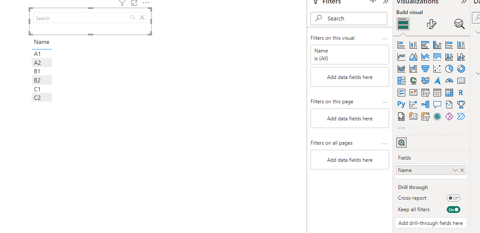Viewport: 480px width, 233px height.
Task: Select the Filled map visual
Action: click(425, 81)
